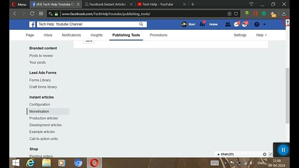299x168 pixels.
Task: Open the volume speaker tray icon
Action: click(x=252, y=163)
